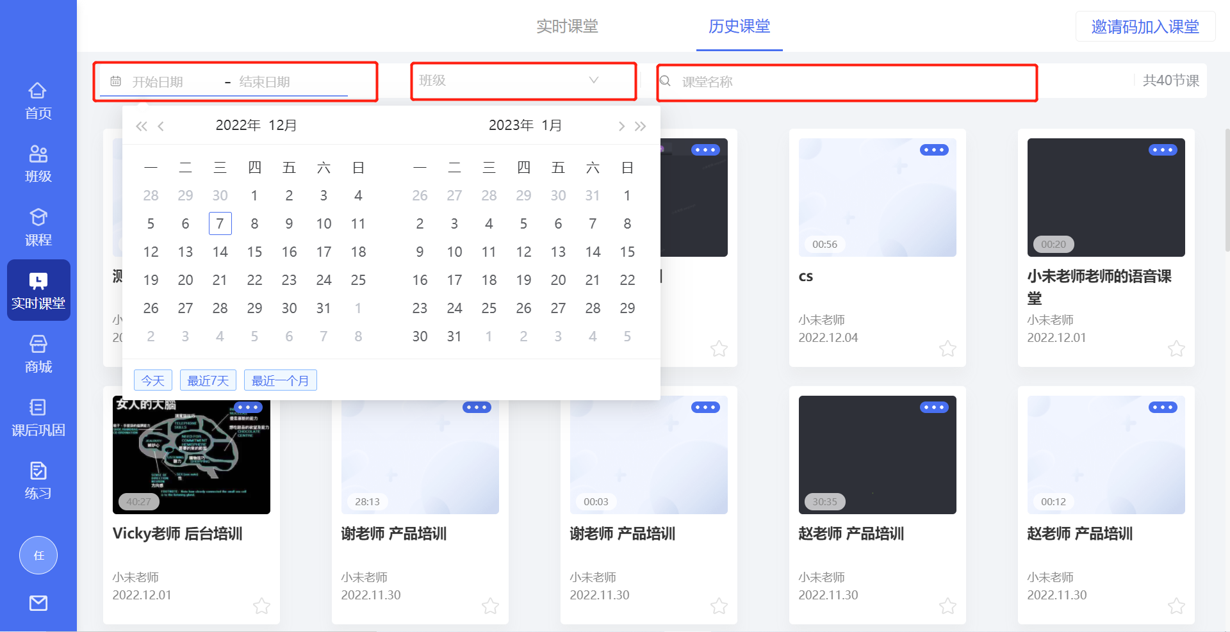Favorite the Vicky老师 后台培训 recording star
This screenshot has height=632, width=1230.
click(262, 606)
